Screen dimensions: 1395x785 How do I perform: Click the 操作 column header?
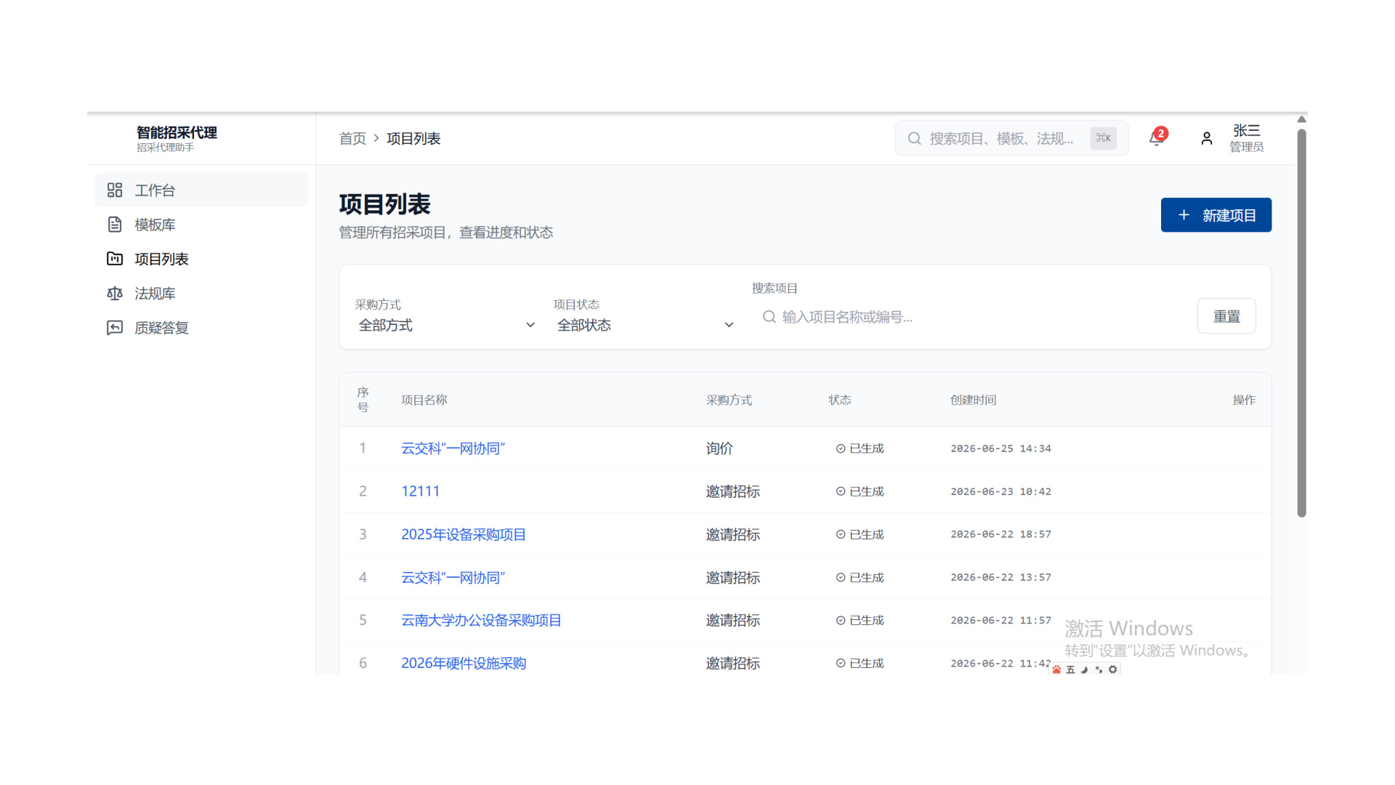(x=1244, y=400)
